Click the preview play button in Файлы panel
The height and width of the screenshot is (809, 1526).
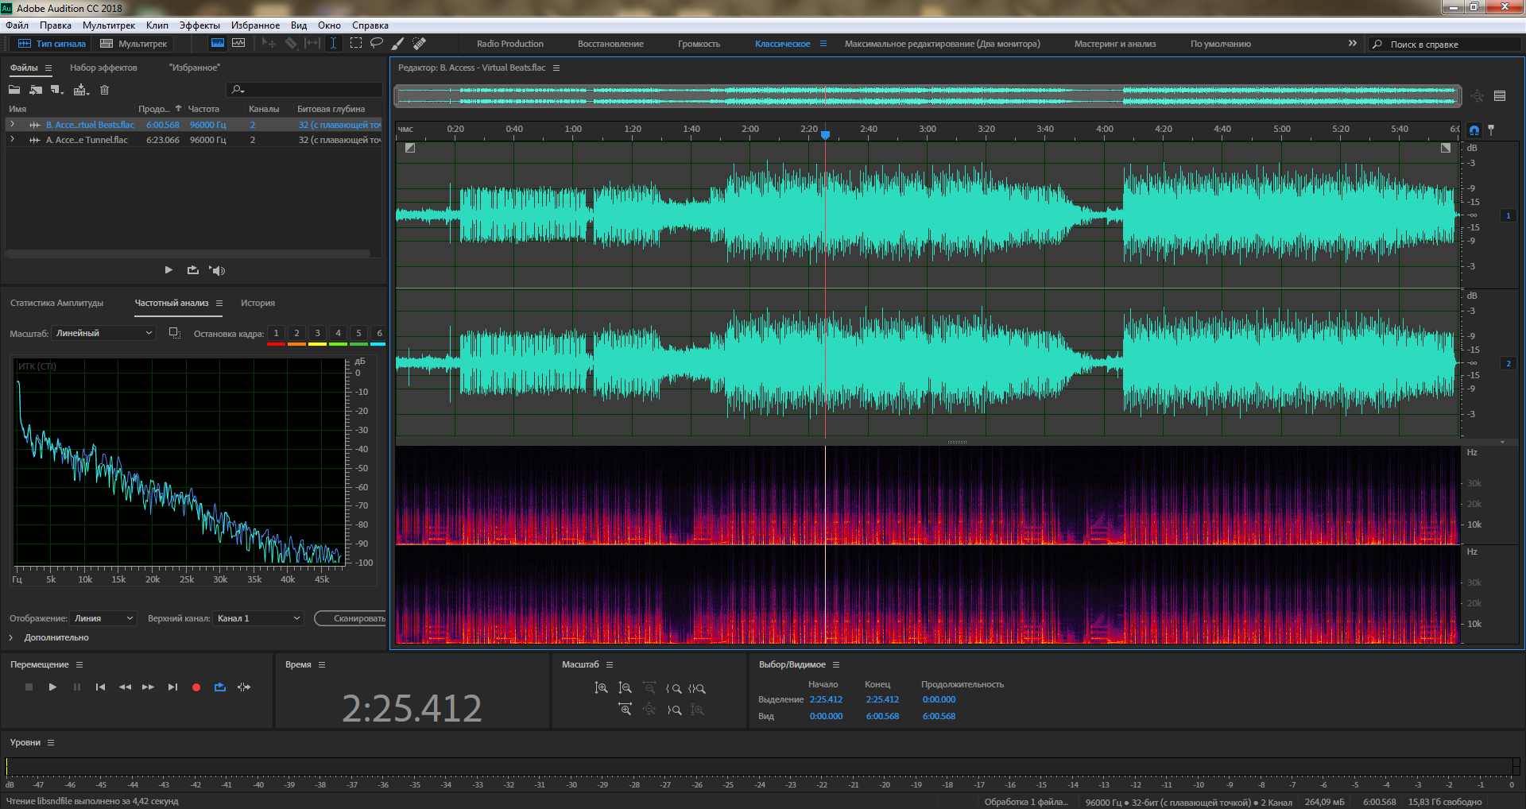point(168,270)
